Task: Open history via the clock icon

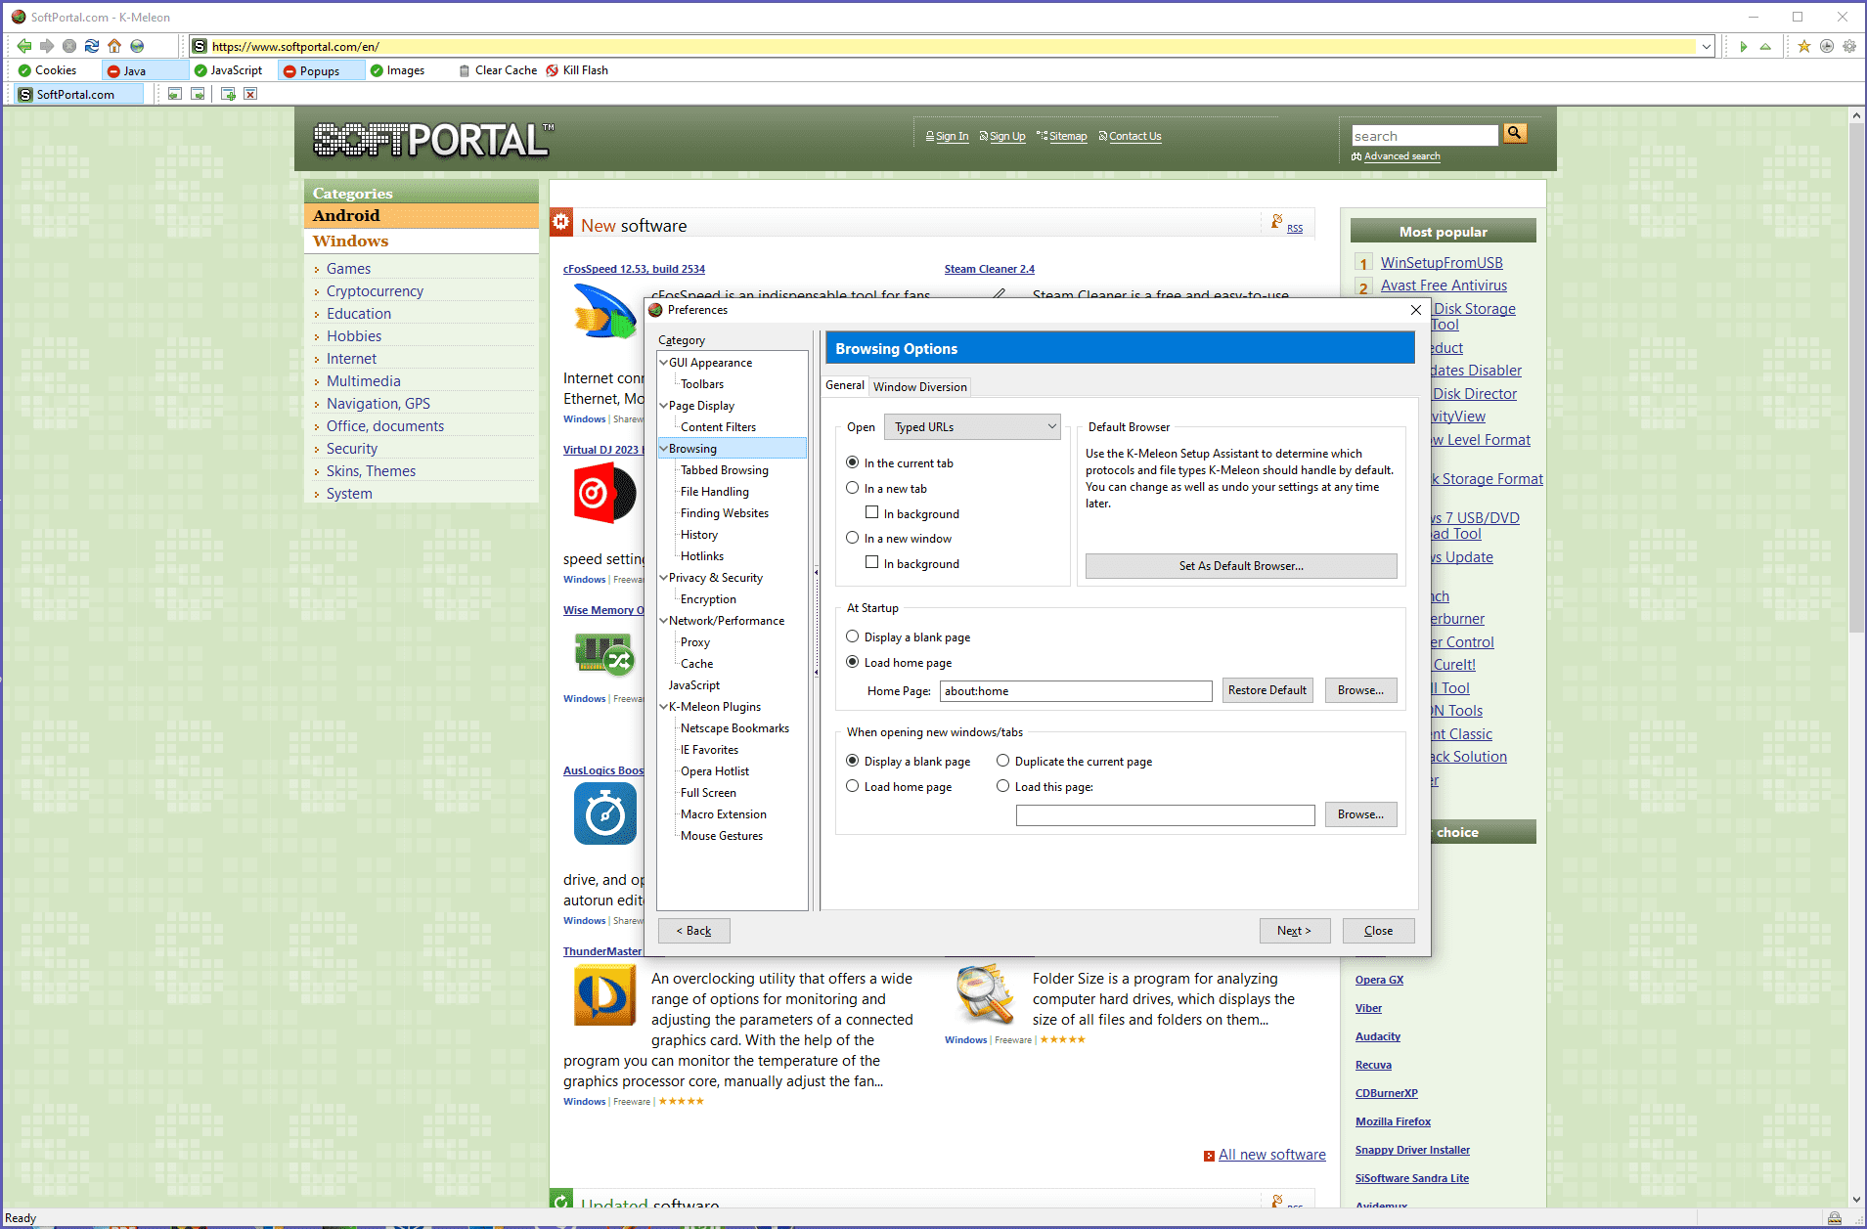Action: 1827,46
